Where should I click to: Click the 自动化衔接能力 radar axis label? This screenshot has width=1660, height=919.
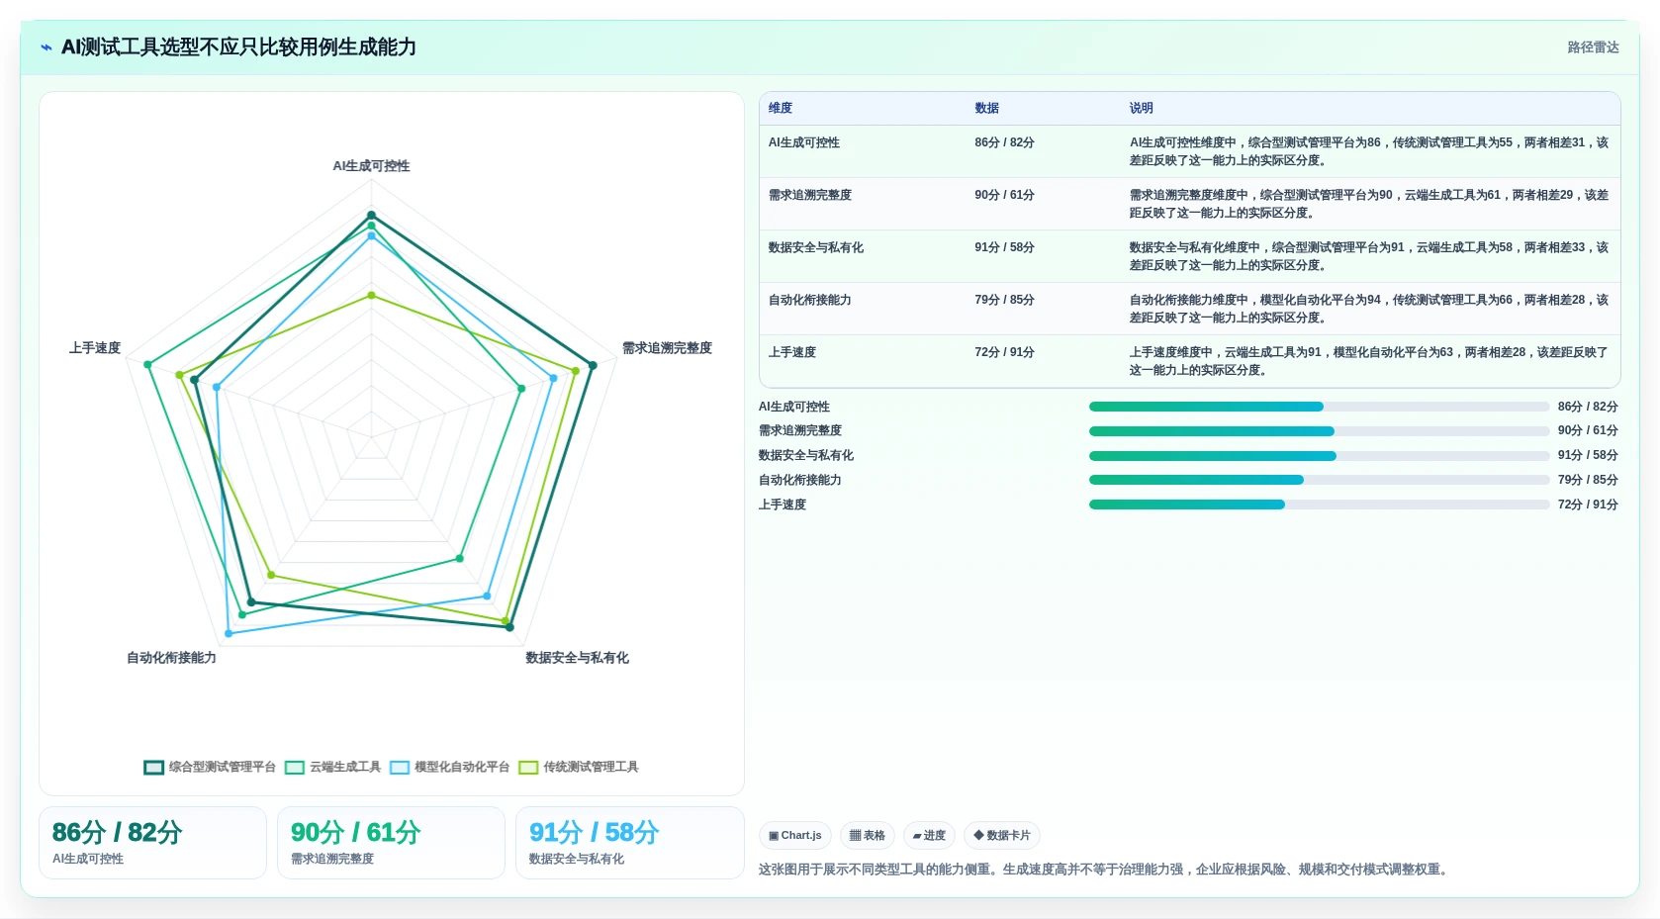171,658
